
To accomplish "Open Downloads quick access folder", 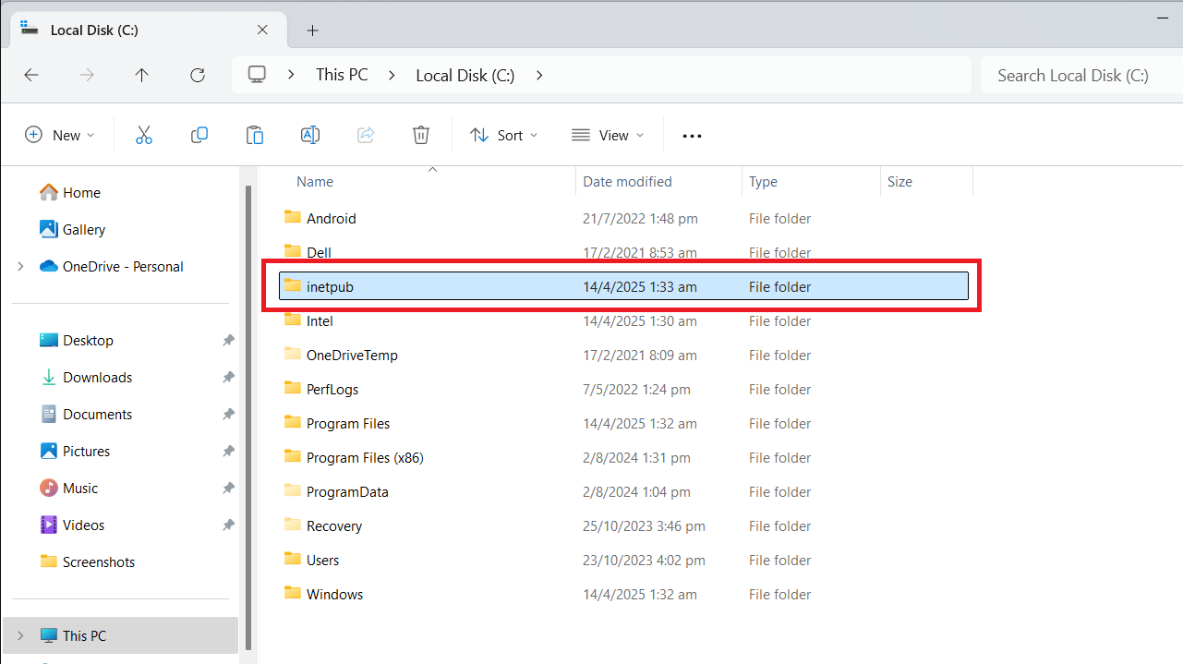I will pyautogui.click(x=86, y=377).
